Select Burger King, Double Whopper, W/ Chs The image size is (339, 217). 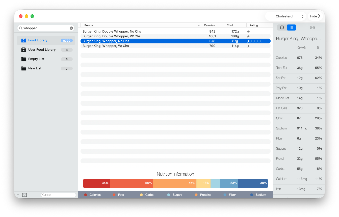[175, 36]
